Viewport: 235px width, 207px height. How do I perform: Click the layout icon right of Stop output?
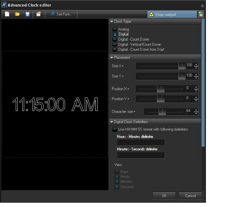point(201,14)
